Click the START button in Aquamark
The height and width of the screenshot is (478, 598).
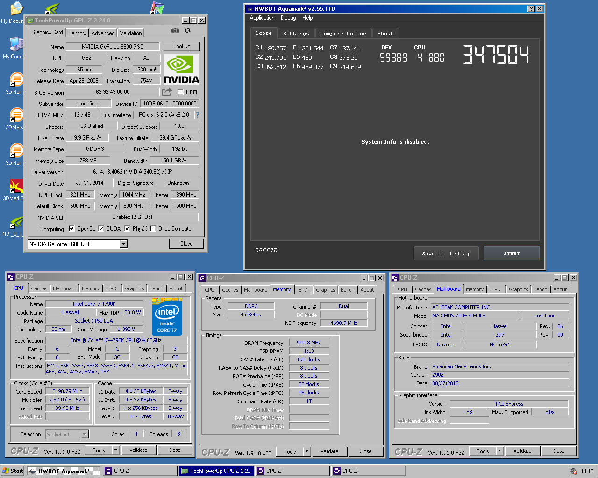(512, 253)
